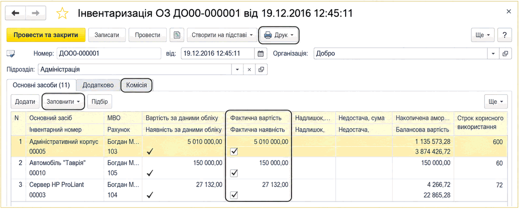The image size is (519, 209).
Task: Switch to the Основні засоби (11) tab
Action: 41,85
